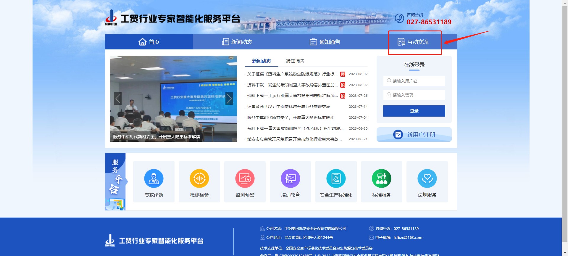Open news 资料下载—粉尘防爆领域重大事故隐患排查图册

pyautogui.click(x=293, y=85)
